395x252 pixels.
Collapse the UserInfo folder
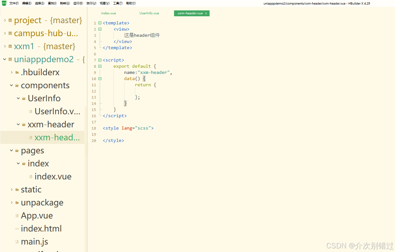pos(19,98)
